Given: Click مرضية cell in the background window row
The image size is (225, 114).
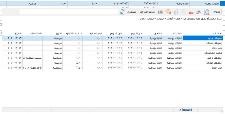Looking at the screenshot, I should point(22,3).
